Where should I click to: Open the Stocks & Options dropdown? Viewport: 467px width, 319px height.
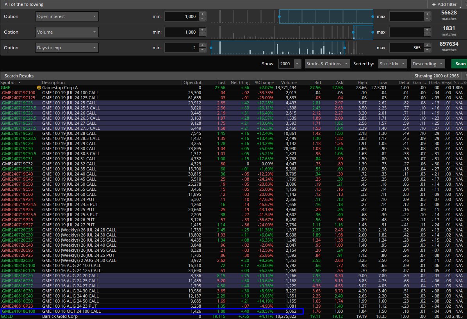click(327, 64)
